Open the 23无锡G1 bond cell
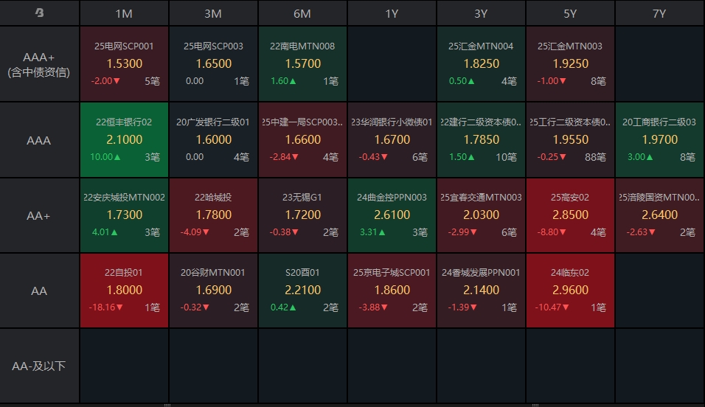The height and width of the screenshot is (407, 705). [302, 215]
